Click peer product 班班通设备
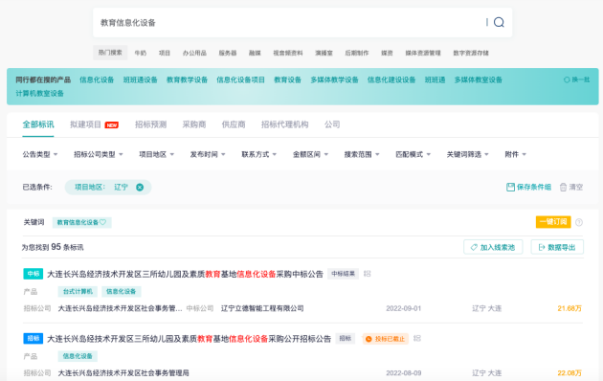This screenshot has height=381, width=603. click(x=141, y=80)
